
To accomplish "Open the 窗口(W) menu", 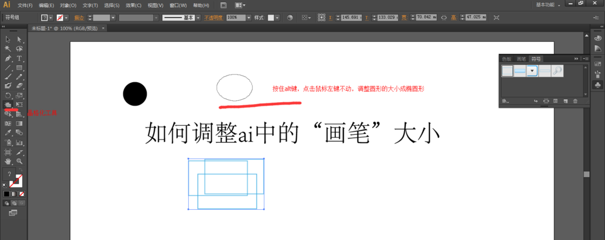I will coord(178,5).
